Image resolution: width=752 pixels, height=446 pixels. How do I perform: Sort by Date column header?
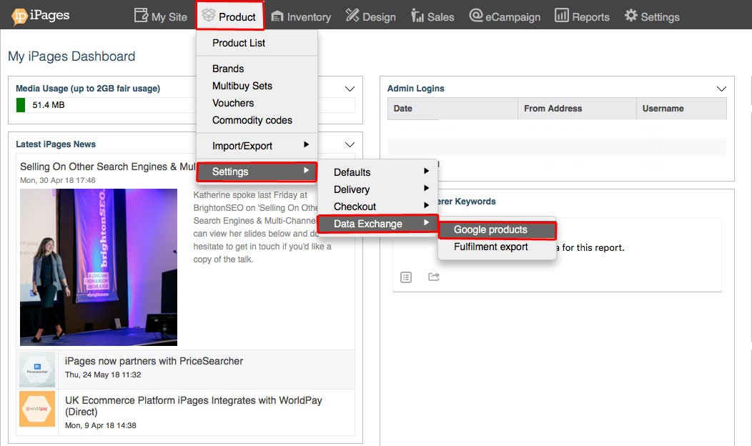(x=452, y=109)
